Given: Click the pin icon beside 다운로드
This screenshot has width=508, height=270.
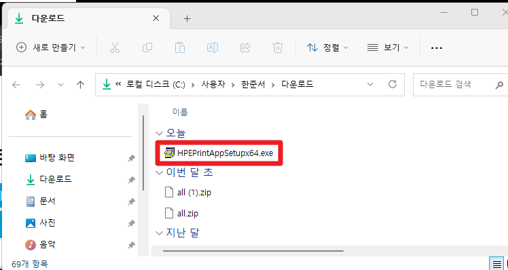Looking at the screenshot, I should tap(131, 180).
